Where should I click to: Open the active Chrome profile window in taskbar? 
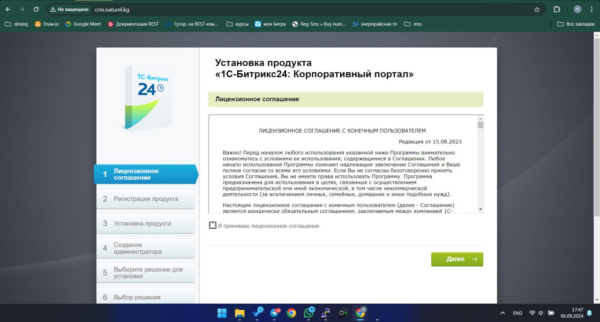(x=360, y=313)
